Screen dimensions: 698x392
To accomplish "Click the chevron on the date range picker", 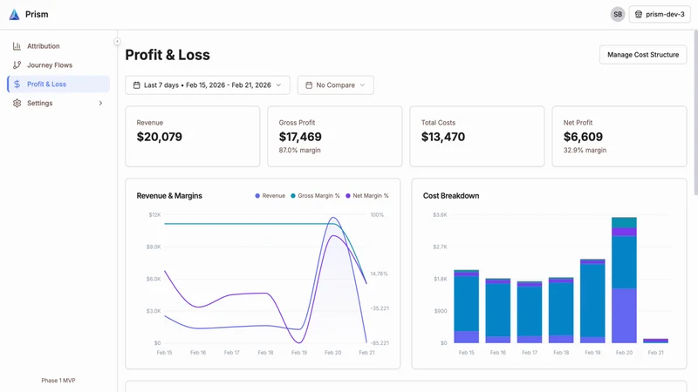I will (278, 84).
